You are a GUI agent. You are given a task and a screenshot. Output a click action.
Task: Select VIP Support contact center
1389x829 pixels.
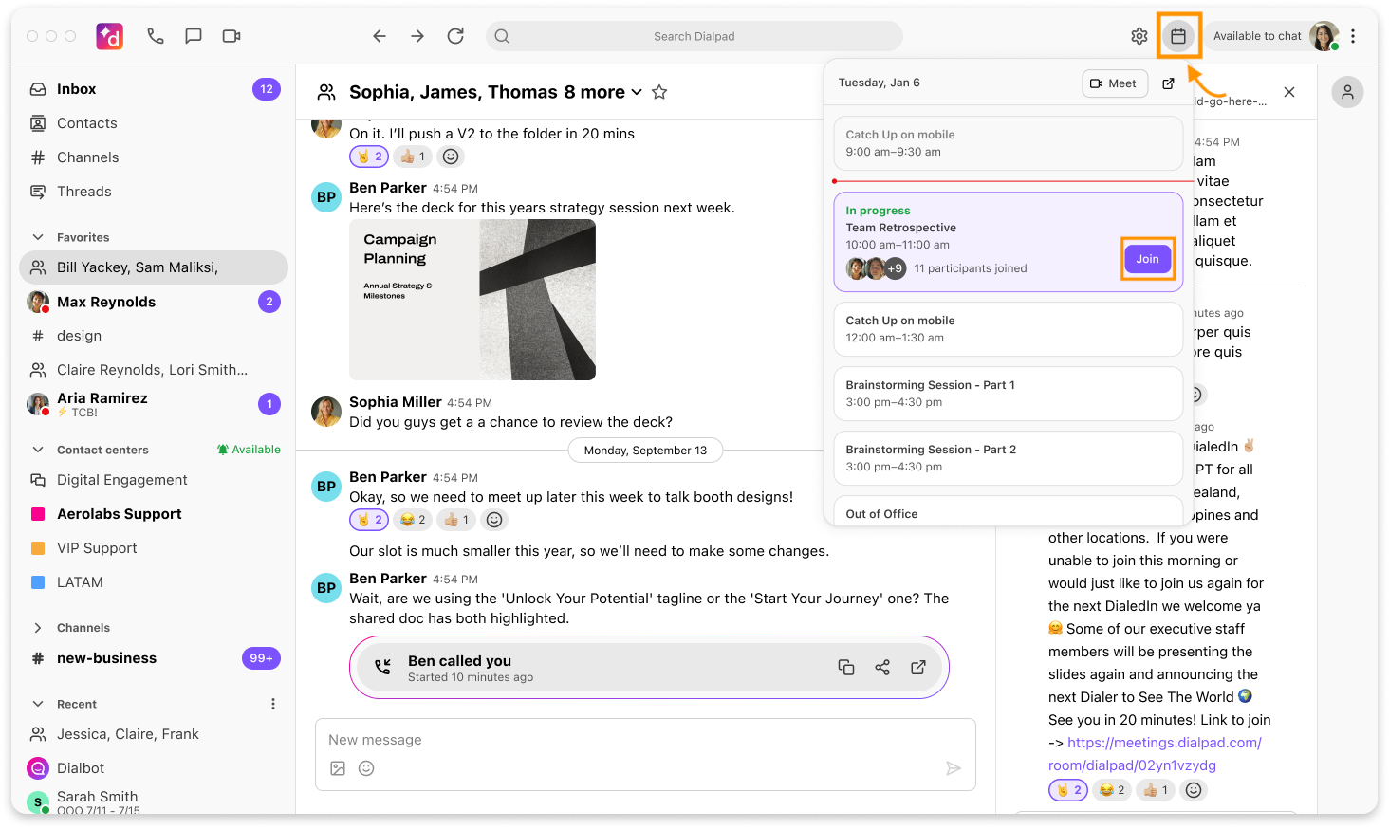pos(154,548)
